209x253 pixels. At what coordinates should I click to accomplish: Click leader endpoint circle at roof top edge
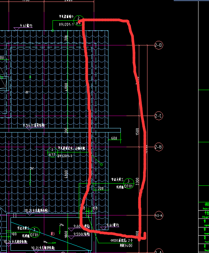53,30
